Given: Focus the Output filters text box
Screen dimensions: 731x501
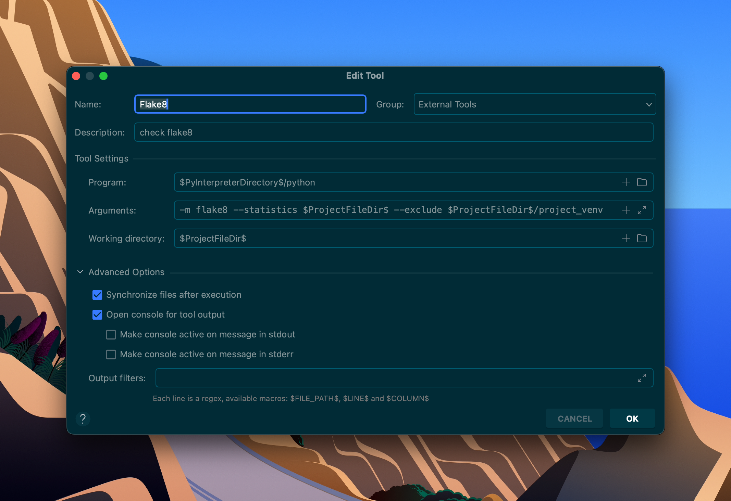Looking at the screenshot, I should [394, 378].
